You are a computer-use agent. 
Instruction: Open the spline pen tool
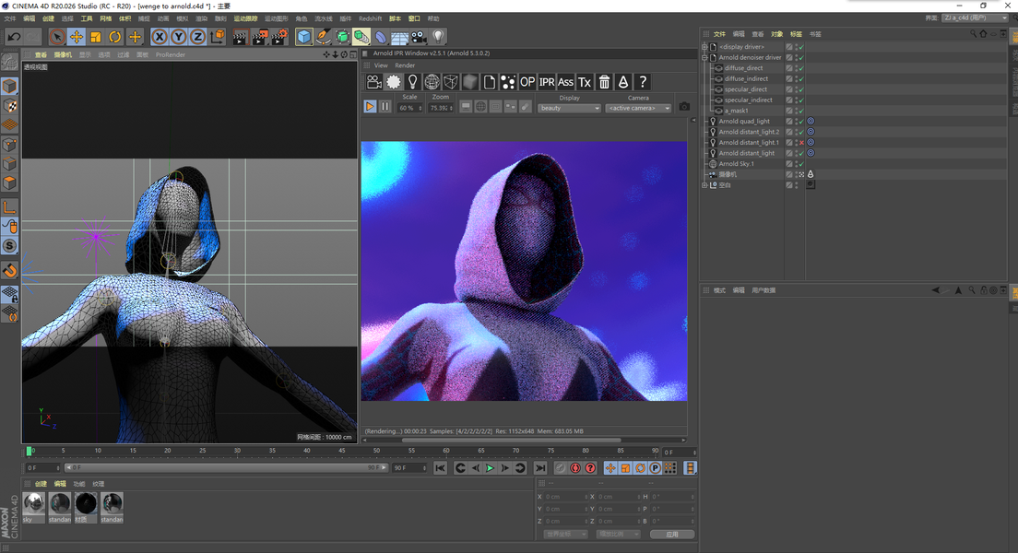click(324, 37)
